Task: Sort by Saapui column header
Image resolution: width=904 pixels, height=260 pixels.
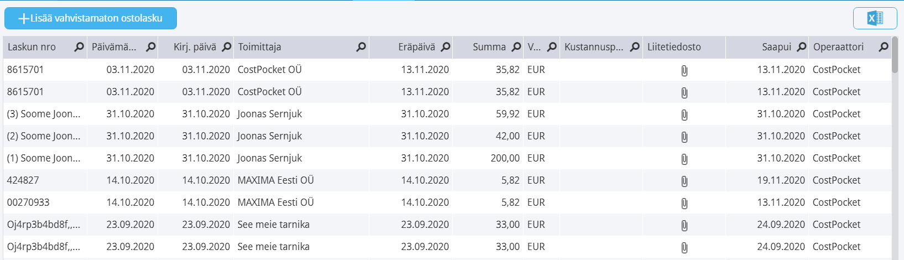Action: (776, 47)
